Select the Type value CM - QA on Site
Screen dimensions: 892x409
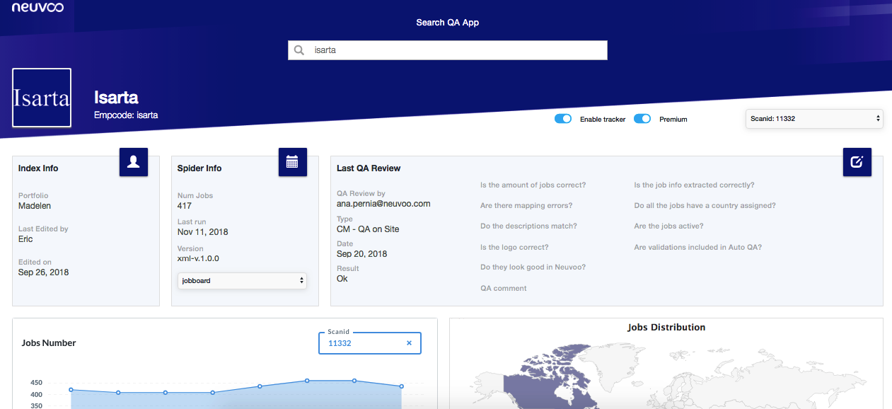click(368, 229)
